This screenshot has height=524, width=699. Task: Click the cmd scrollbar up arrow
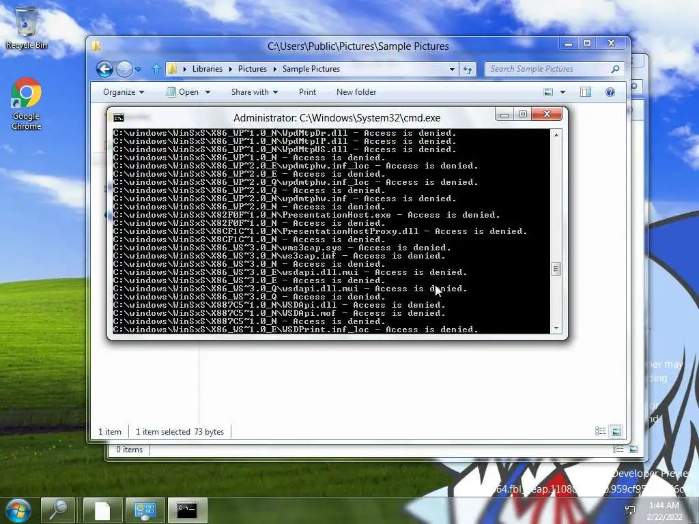pyautogui.click(x=556, y=134)
